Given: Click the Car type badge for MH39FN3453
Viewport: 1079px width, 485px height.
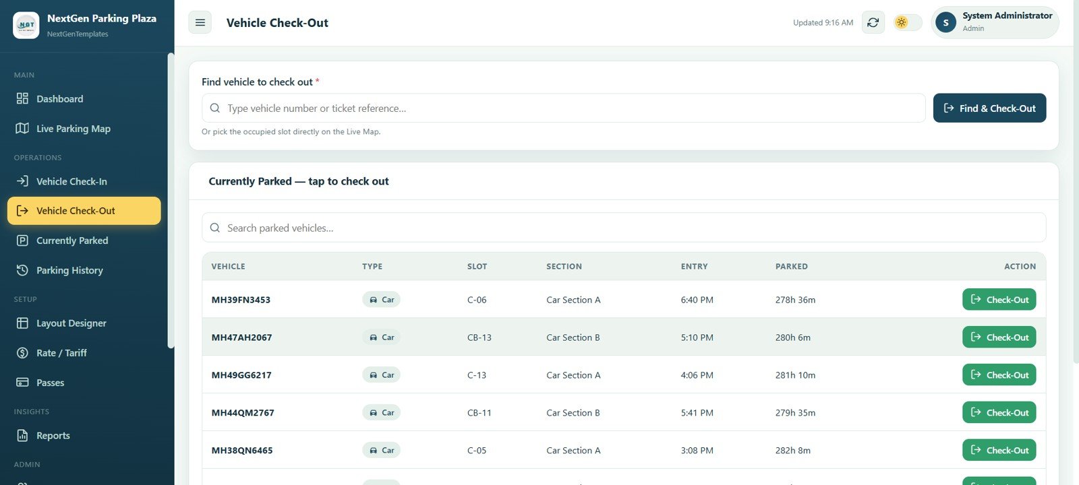Looking at the screenshot, I should coord(381,300).
